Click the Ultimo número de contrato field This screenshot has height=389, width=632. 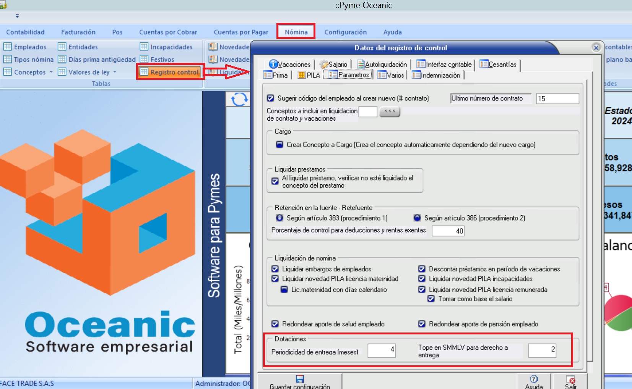coord(557,98)
